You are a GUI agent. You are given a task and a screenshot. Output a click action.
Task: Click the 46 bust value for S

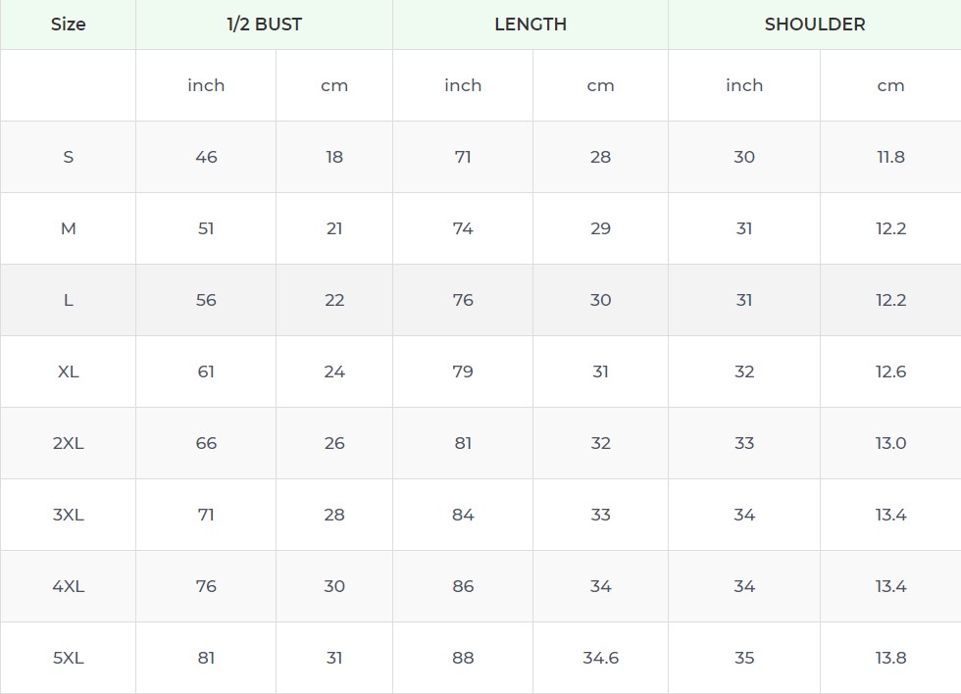(206, 157)
